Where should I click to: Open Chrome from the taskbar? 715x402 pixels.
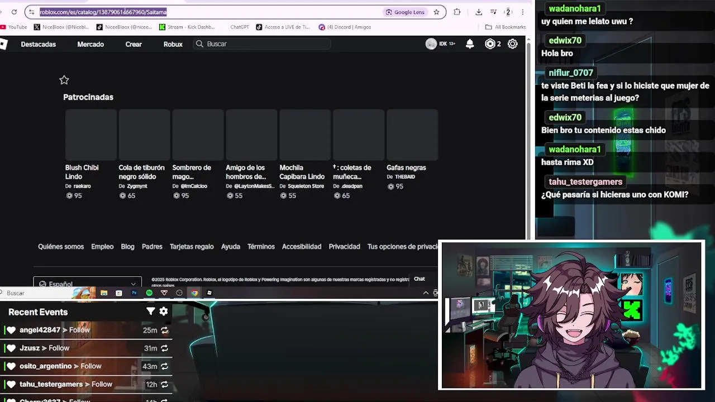(x=194, y=293)
